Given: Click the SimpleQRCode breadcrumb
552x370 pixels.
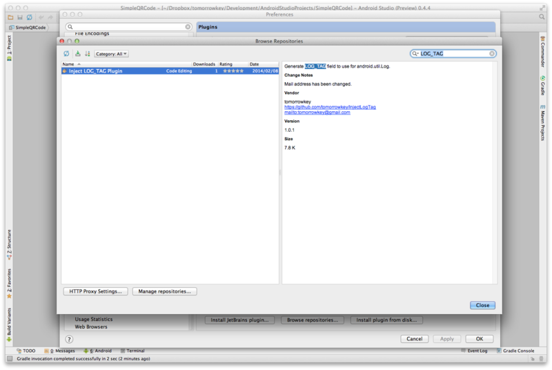Looking at the screenshot, I should (28, 28).
